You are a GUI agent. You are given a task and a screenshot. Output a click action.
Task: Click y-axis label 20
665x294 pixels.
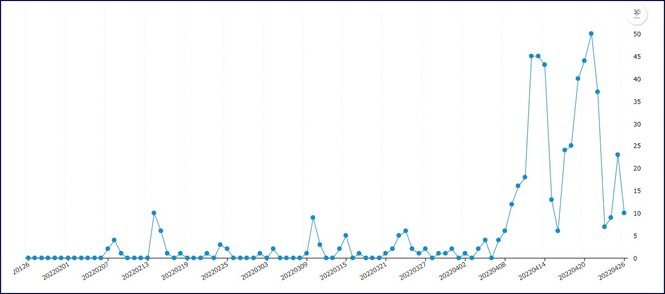637,169
